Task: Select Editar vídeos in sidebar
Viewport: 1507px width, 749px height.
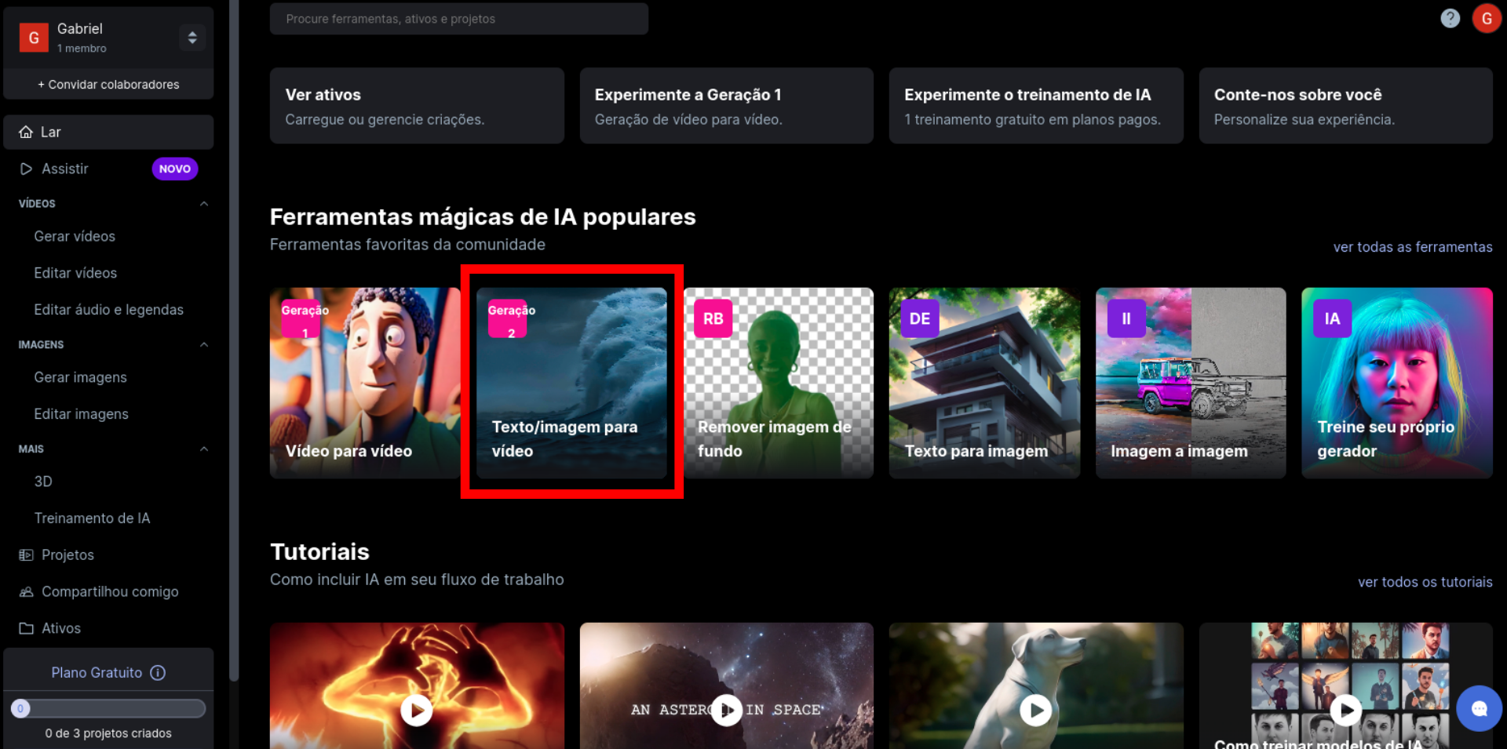Action: pos(75,273)
